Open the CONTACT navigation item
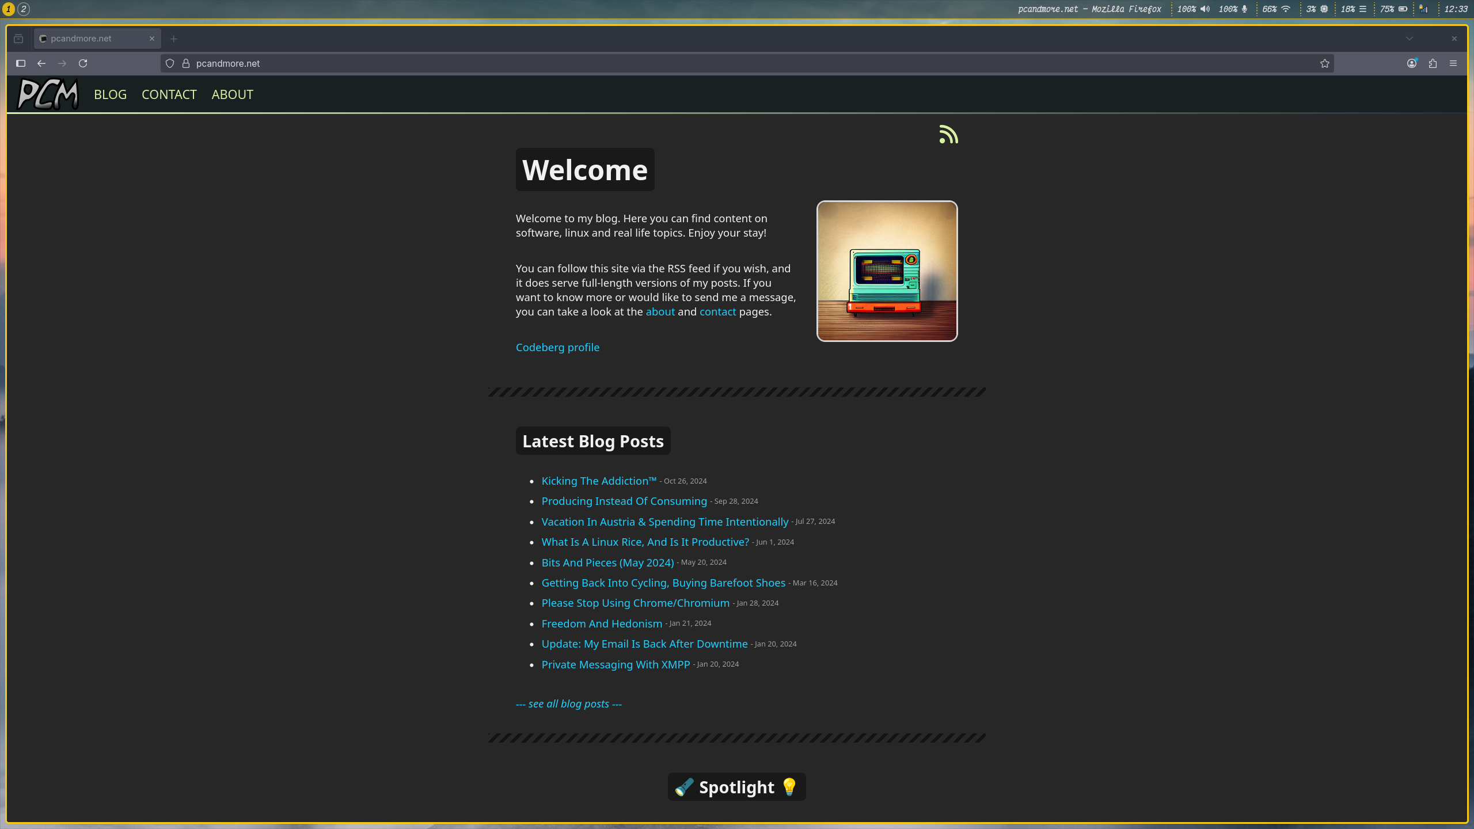Image resolution: width=1474 pixels, height=829 pixels. [x=169, y=94]
